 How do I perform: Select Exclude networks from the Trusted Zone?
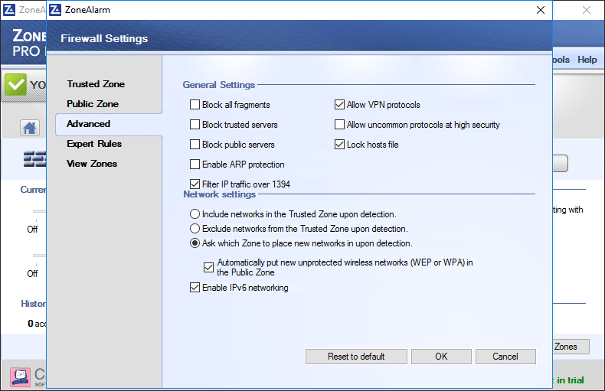tap(195, 229)
